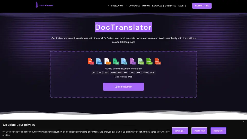Click the Sign Up Free button

pyautogui.click(x=202, y=6)
